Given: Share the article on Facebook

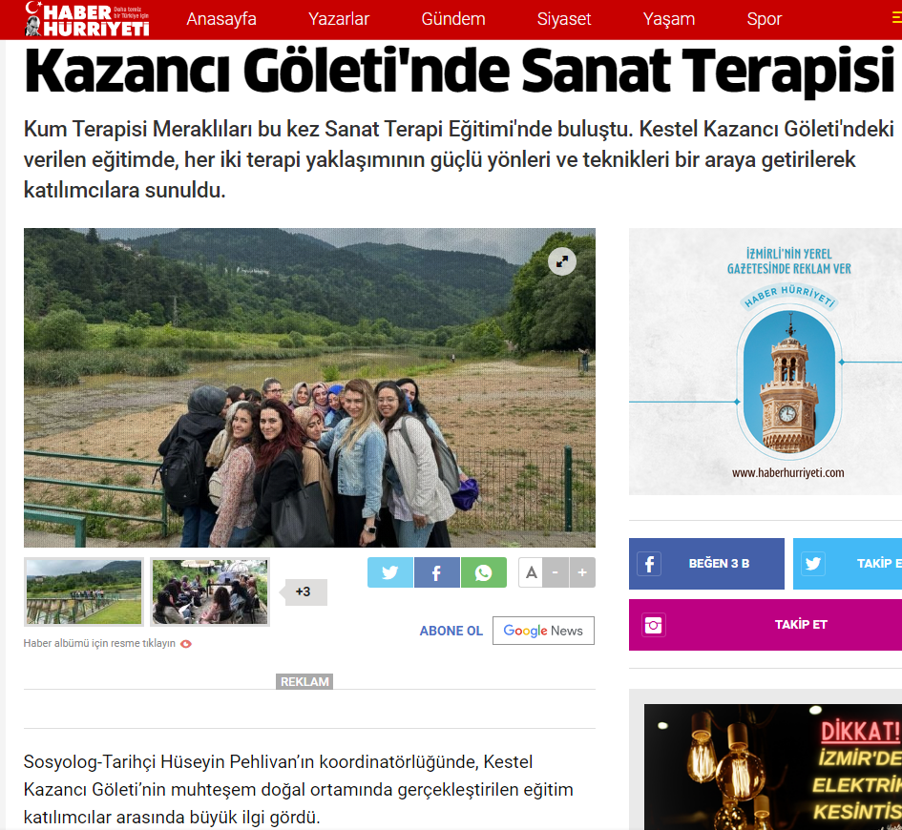Looking at the screenshot, I should coord(436,572).
